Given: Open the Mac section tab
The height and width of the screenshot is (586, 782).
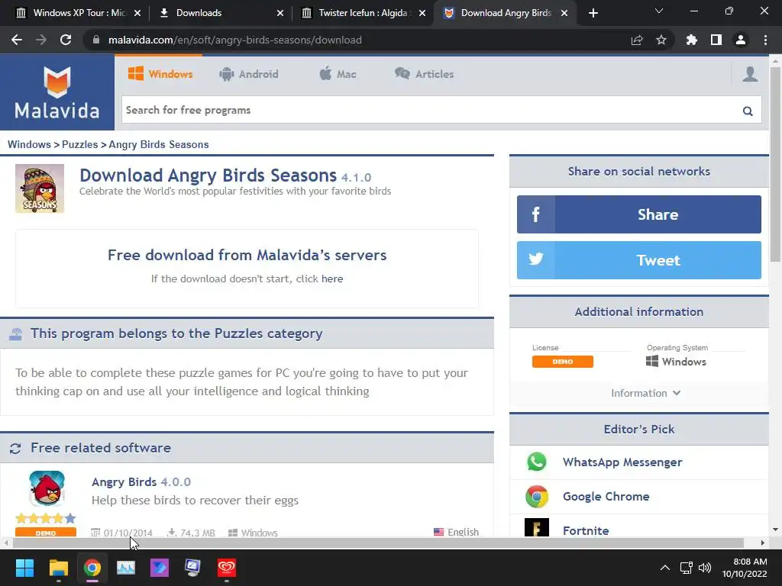Looking at the screenshot, I should pyautogui.click(x=338, y=74).
